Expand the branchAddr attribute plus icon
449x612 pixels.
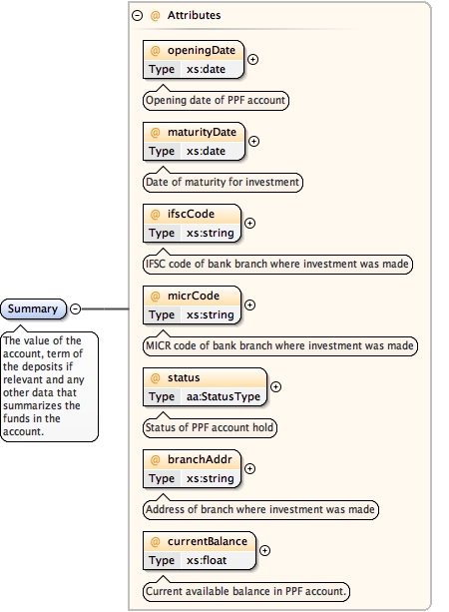tap(249, 469)
